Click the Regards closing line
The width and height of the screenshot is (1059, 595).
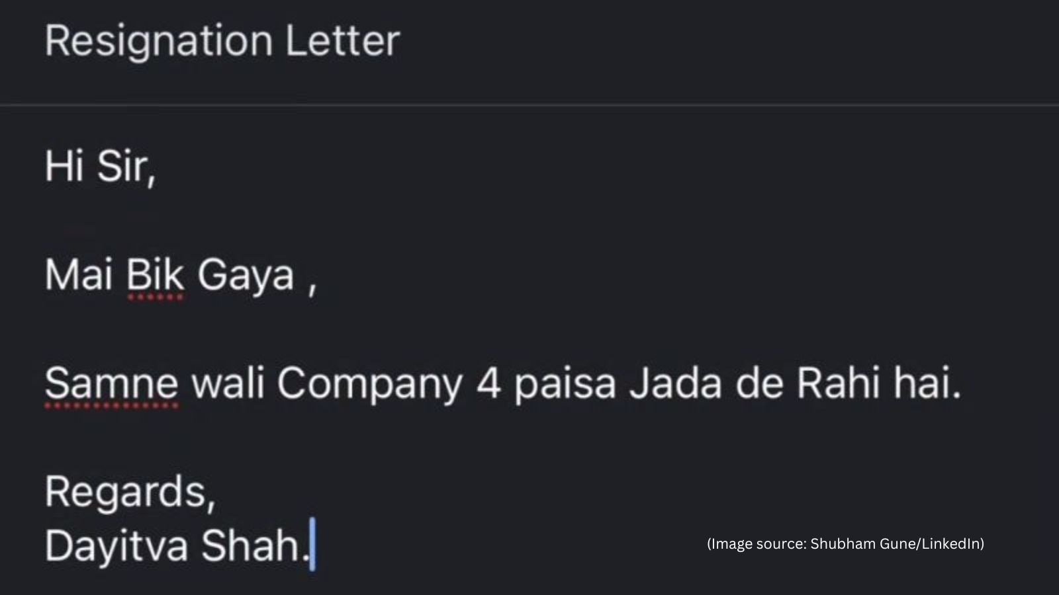click(x=130, y=494)
